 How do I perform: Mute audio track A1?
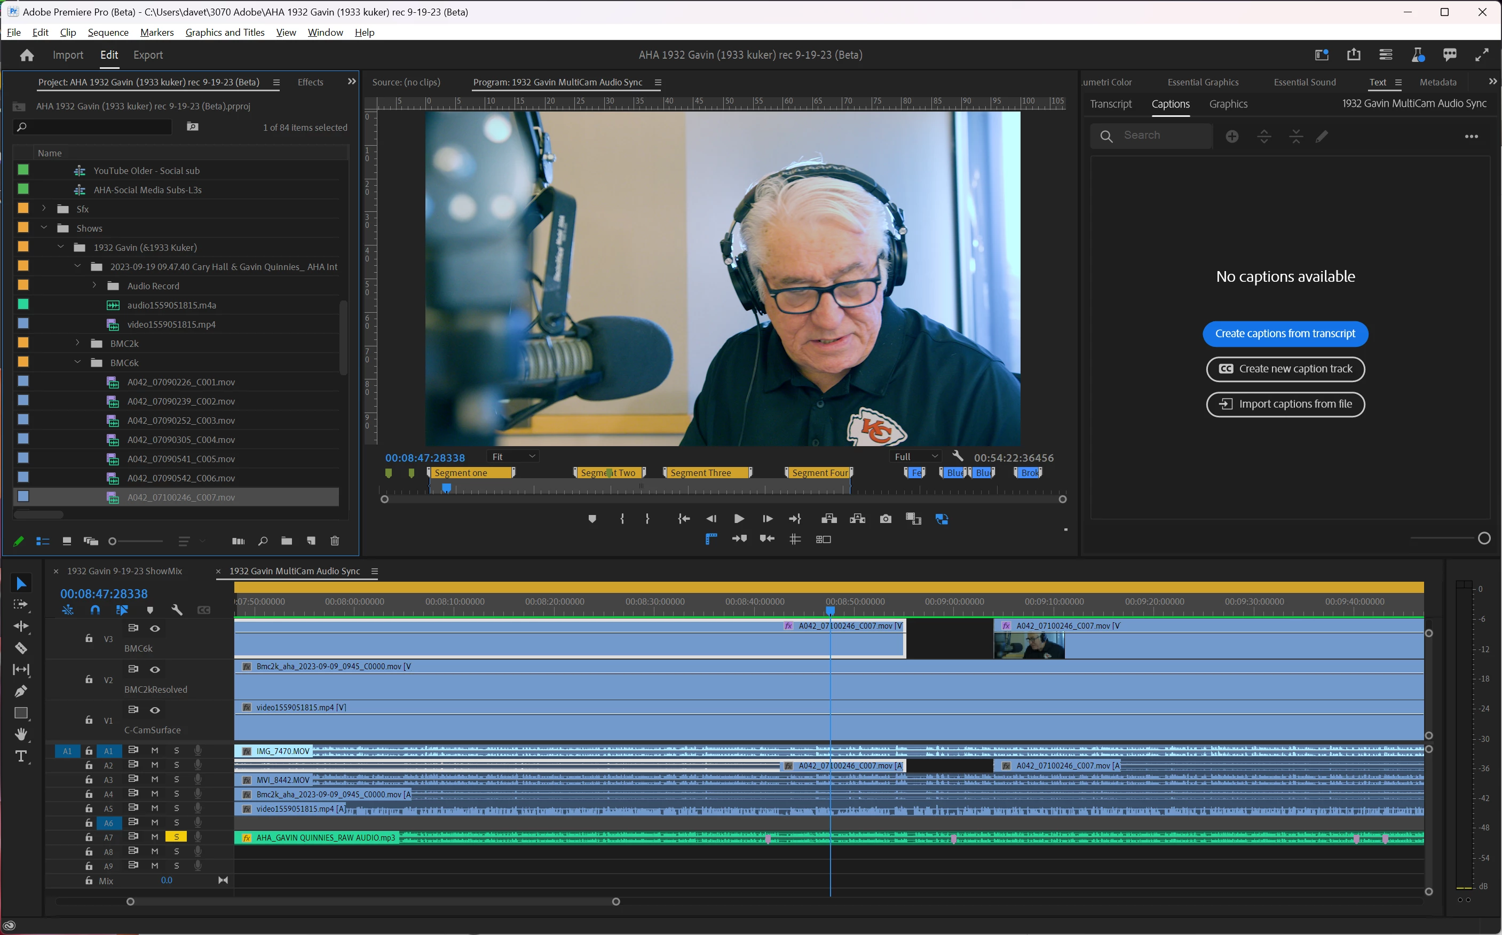click(x=155, y=751)
